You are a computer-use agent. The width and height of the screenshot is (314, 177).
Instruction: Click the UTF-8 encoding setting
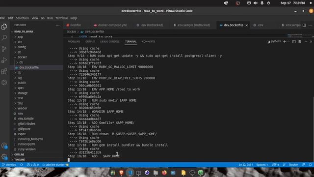(275, 165)
